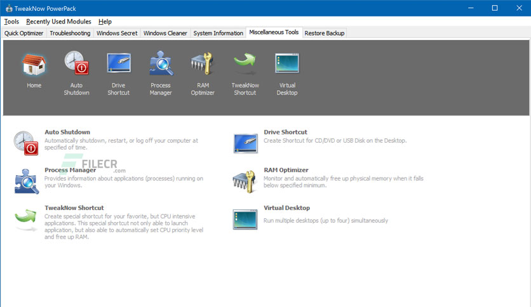Open Virtual Desktop monitor icon in toolbar
The width and height of the screenshot is (531, 307).
[x=287, y=63]
